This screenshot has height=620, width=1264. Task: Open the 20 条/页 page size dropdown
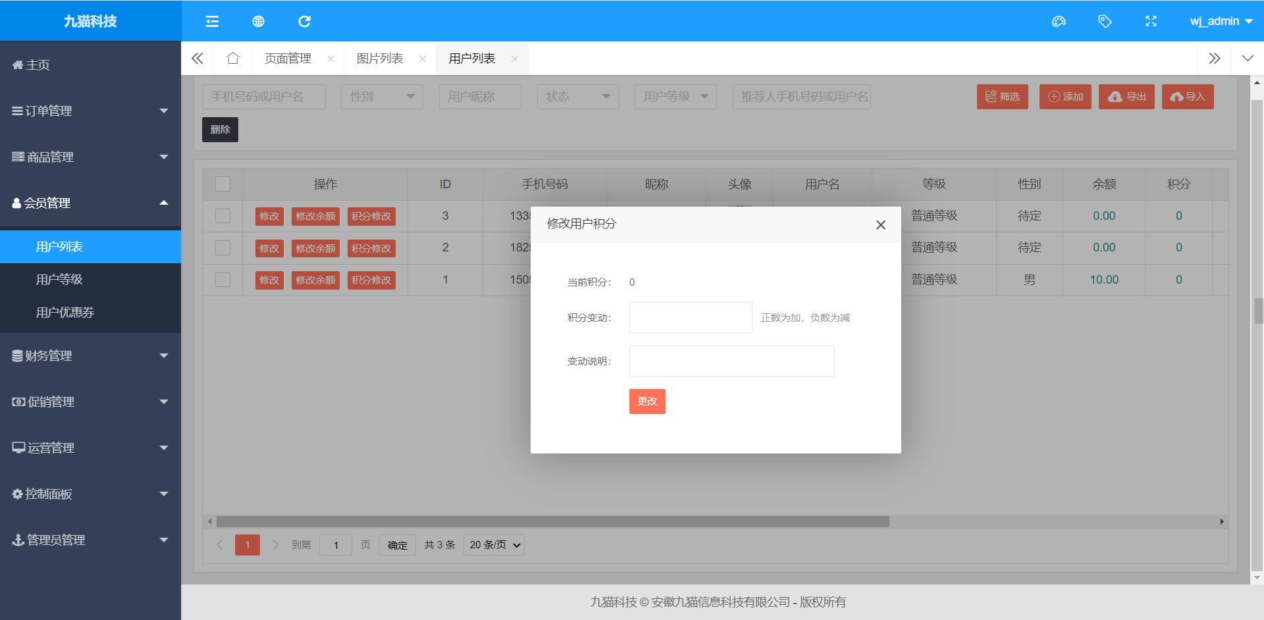coord(494,545)
